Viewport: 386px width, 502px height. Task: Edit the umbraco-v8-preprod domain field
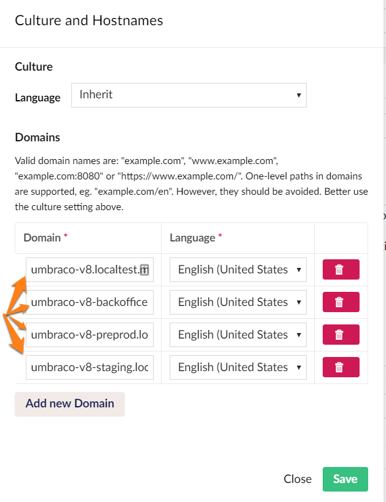click(x=90, y=335)
